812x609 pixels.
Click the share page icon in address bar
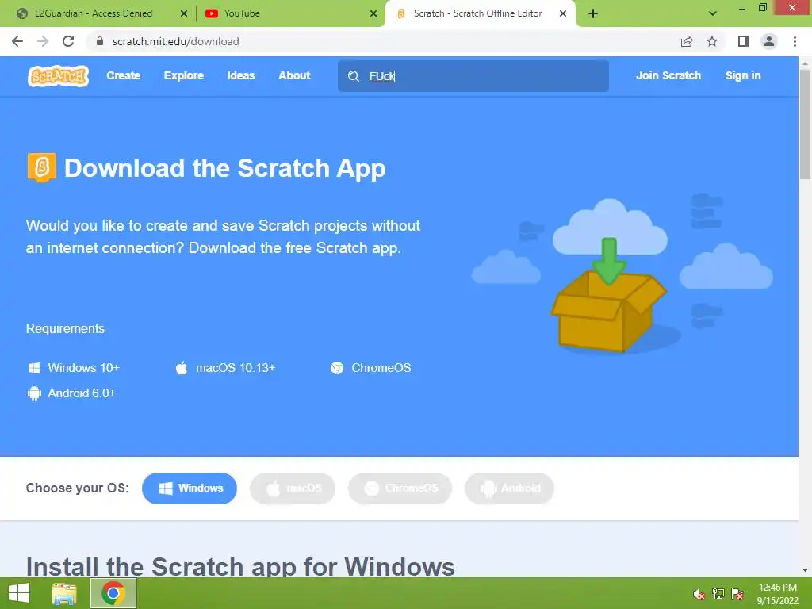(687, 41)
